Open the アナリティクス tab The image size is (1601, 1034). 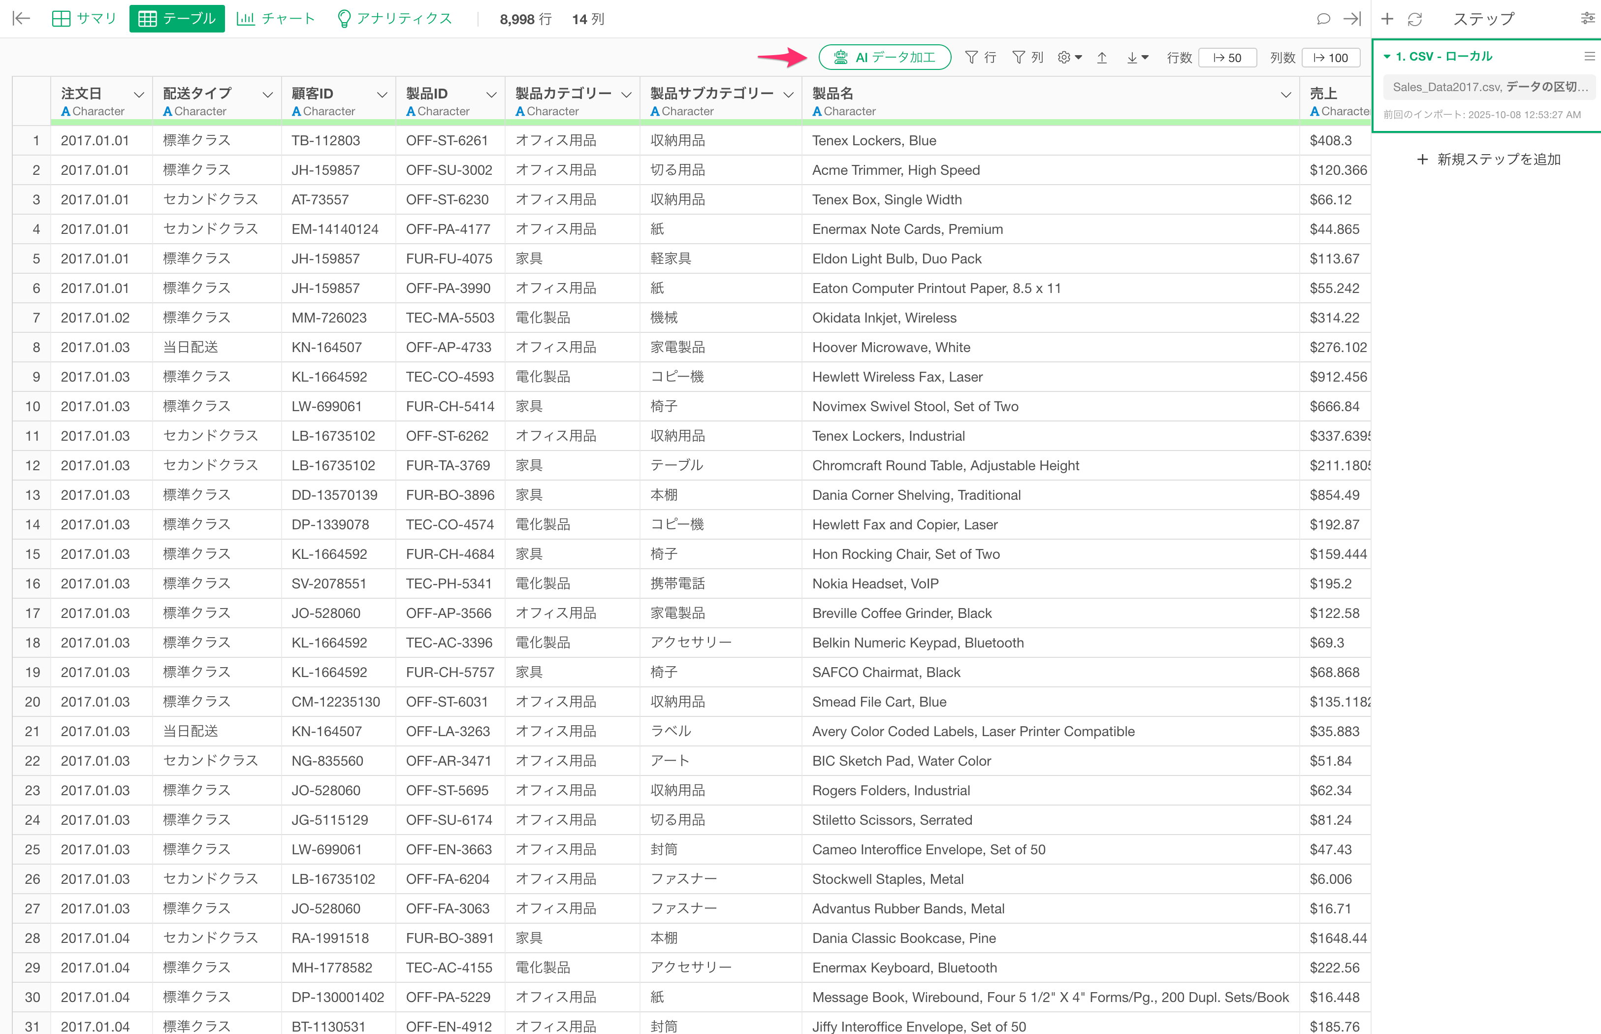pyautogui.click(x=394, y=19)
